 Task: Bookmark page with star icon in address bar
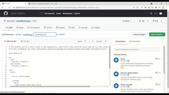pyautogui.click(x=138, y=7)
